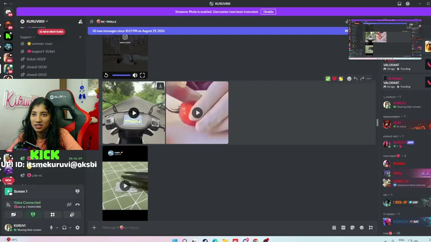Jump to the 32 New Mentions pill
The image size is (431, 242).
tap(51, 32)
